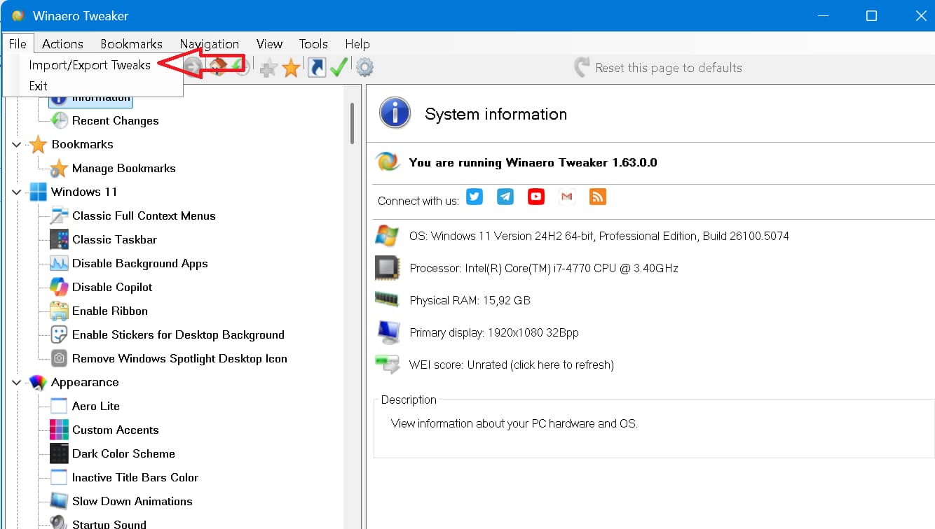Select Exit in the File menu
Image resolution: width=935 pixels, height=529 pixels.
(39, 86)
